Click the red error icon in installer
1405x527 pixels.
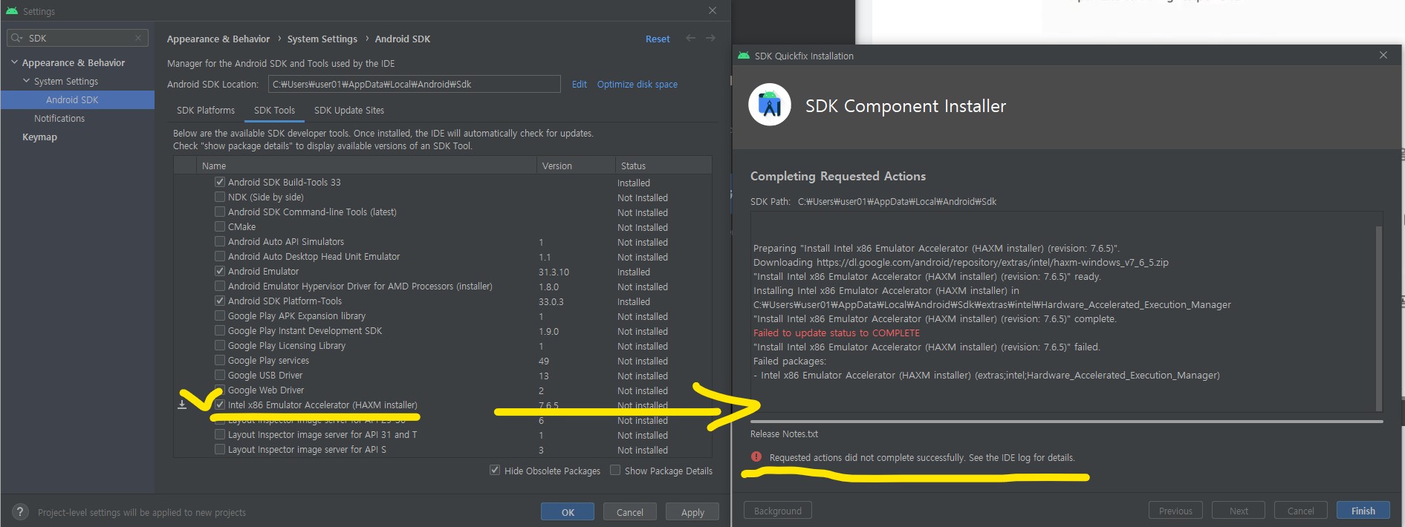coord(756,457)
